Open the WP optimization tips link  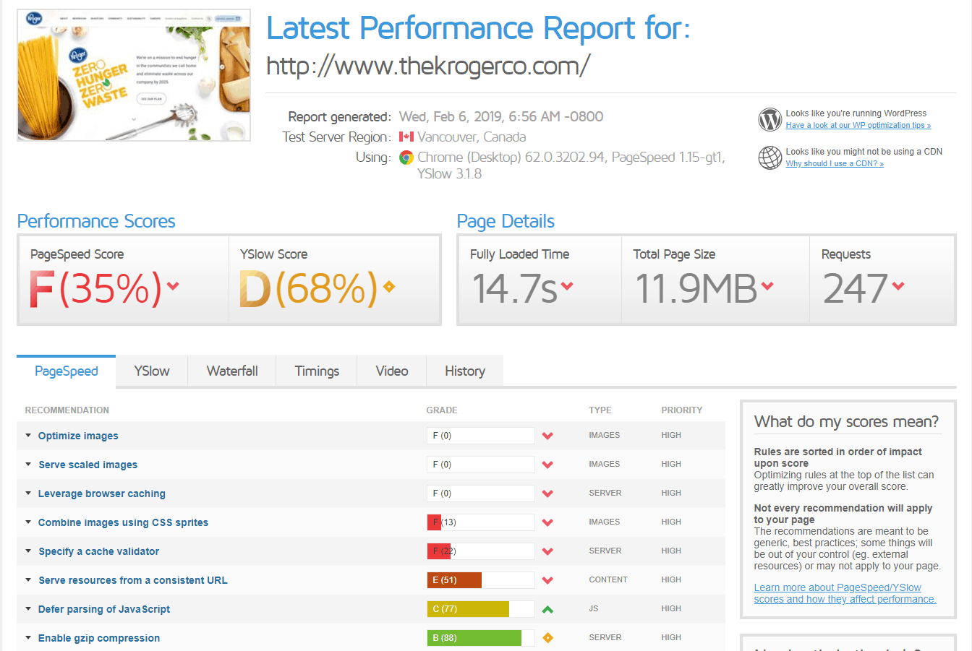click(x=858, y=125)
